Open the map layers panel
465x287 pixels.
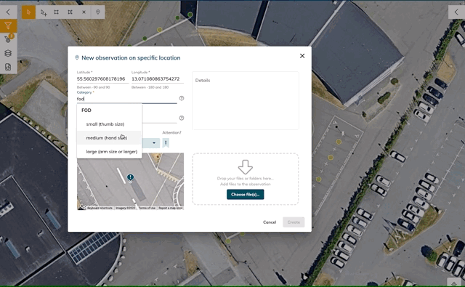pos(8,53)
